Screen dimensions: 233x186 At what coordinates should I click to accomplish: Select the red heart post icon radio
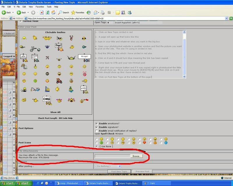(x=140, y=143)
